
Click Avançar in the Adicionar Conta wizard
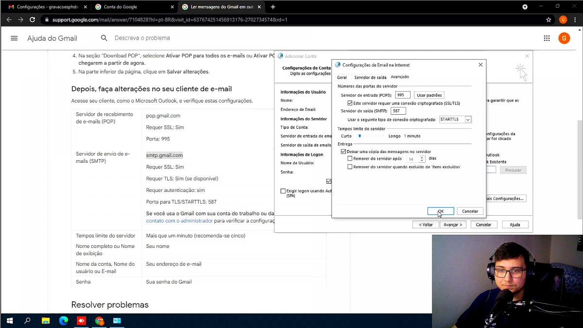point(453,224)
